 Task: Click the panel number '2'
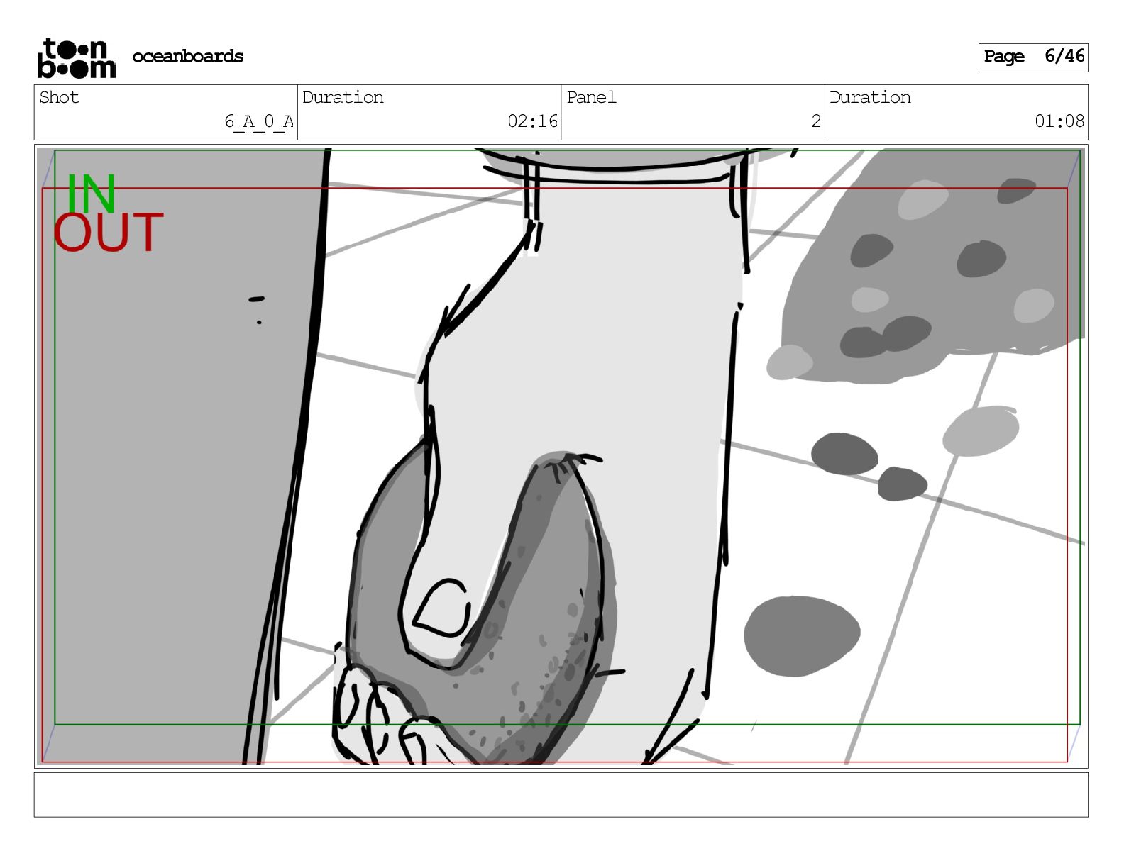(x=816, y=121)
